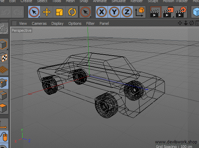The image size is (199, 148).
Task: Click the red X axis arrow handle
Action: [x=30, y=94]
